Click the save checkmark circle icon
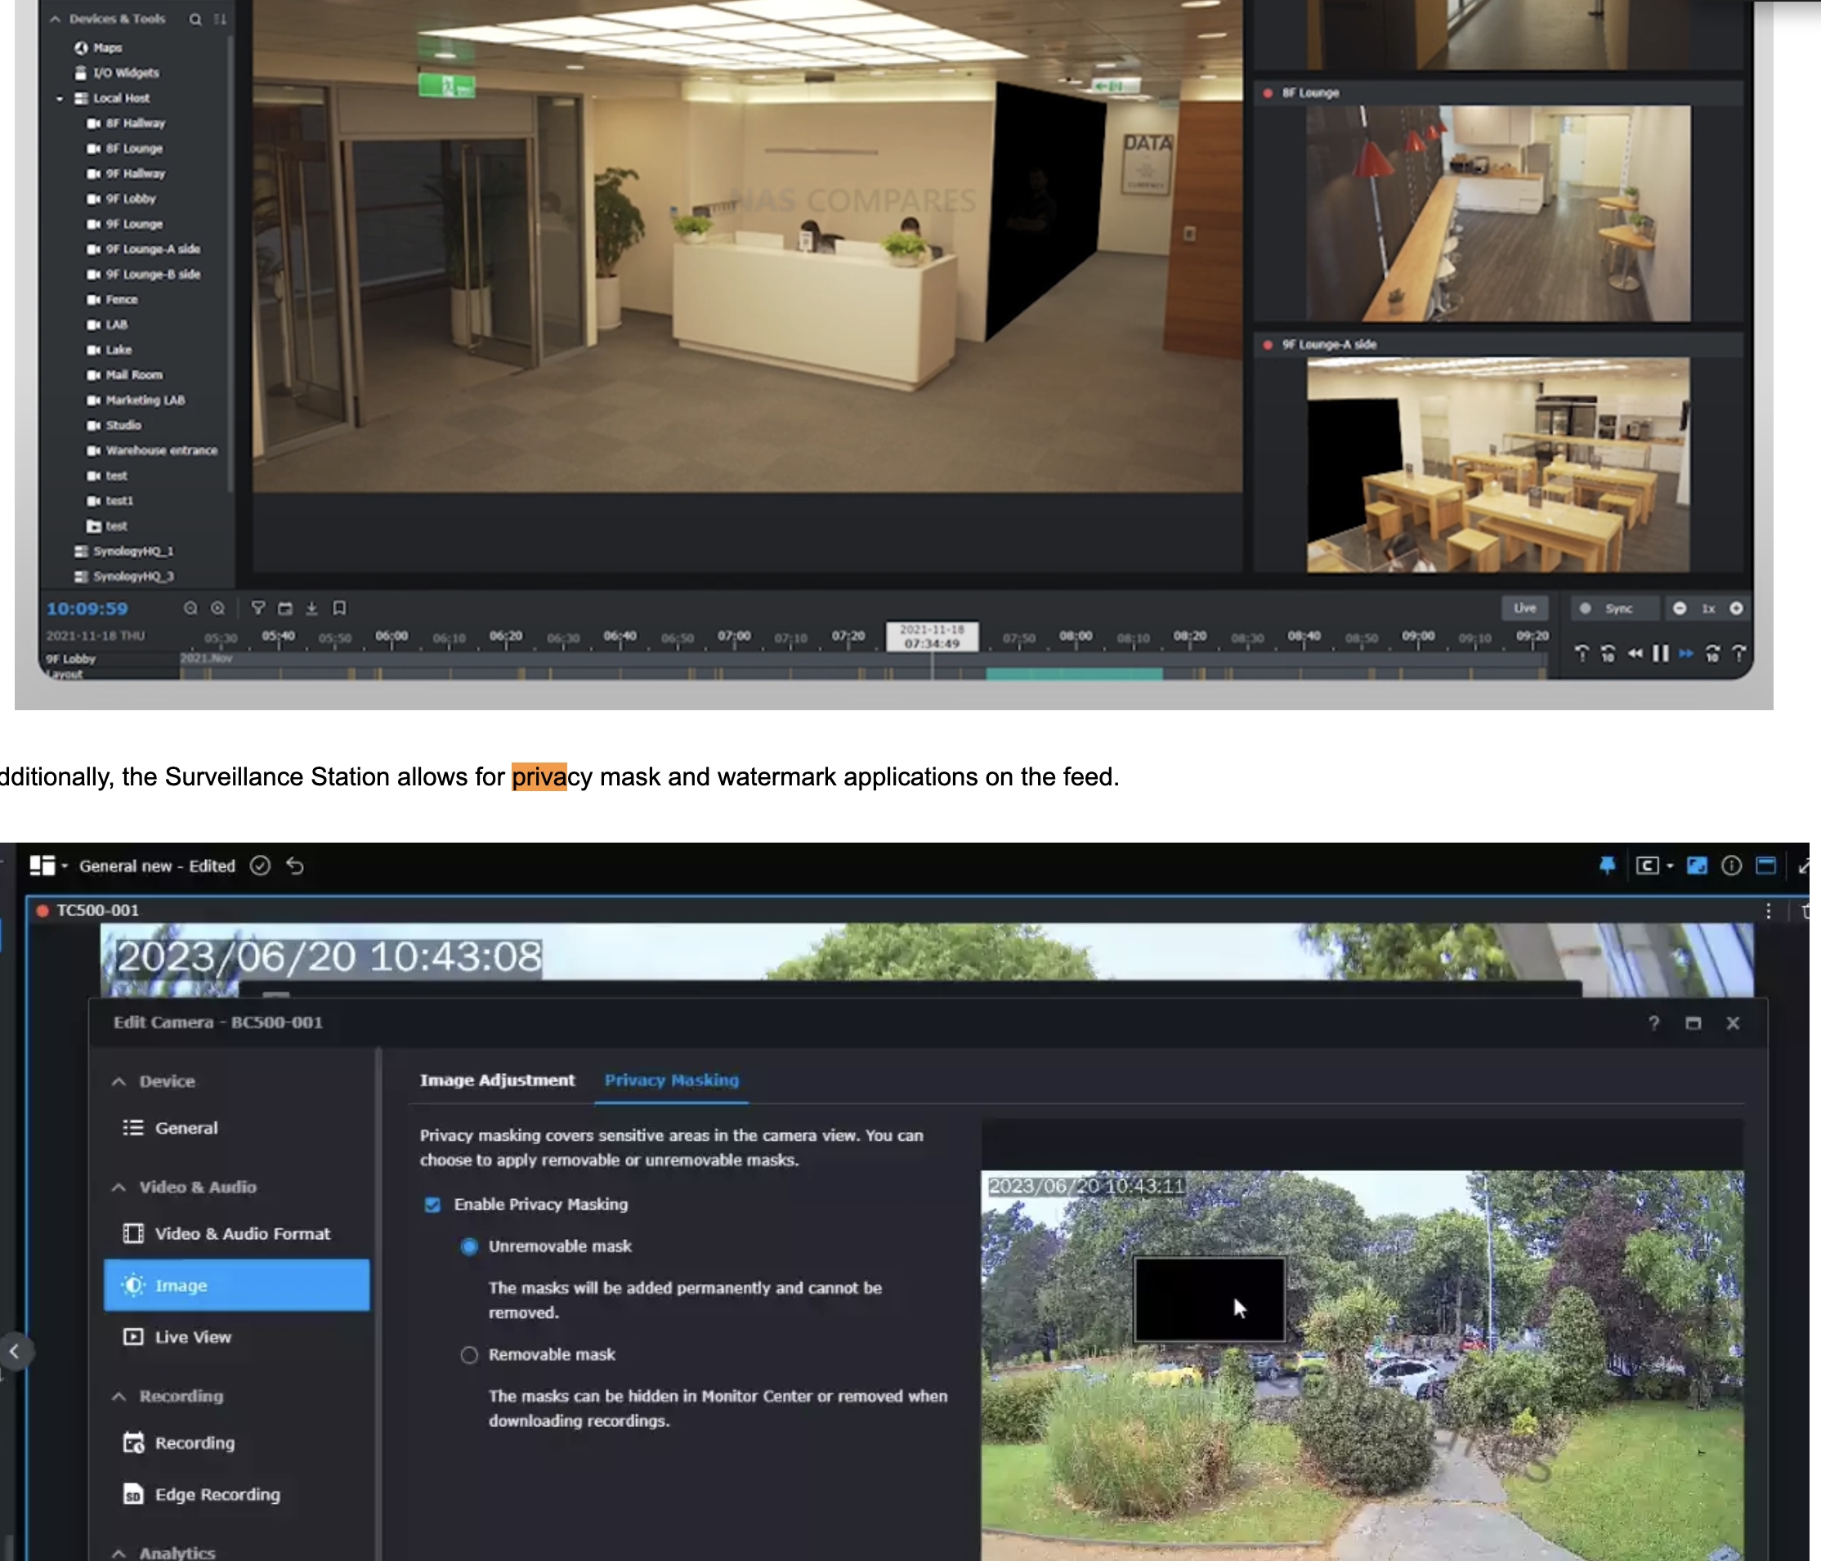This screenshot has width=1821, height=1561. [260, 865]
